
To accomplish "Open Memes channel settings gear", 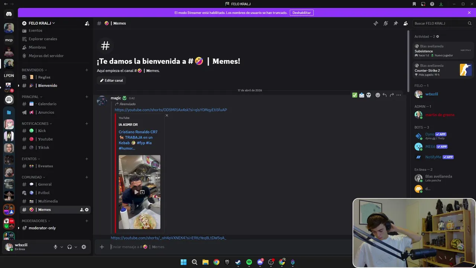I will [87, 210].
